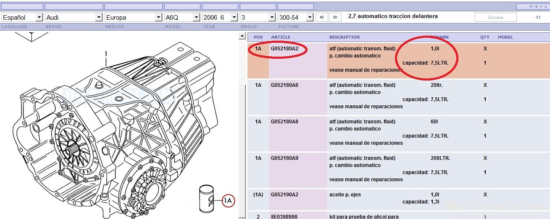Click the scroll-up arrow beside the diagram
550x219 pixels.
click(242, 37)
